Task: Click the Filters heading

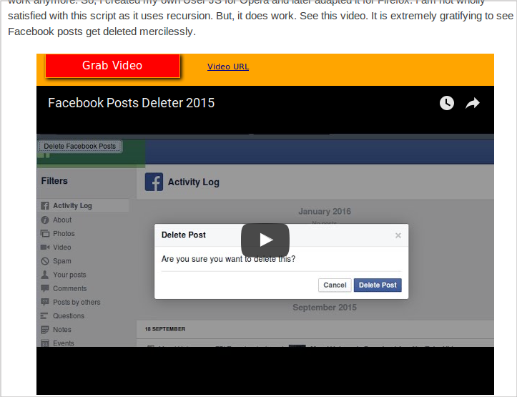Action: [54, 181]
